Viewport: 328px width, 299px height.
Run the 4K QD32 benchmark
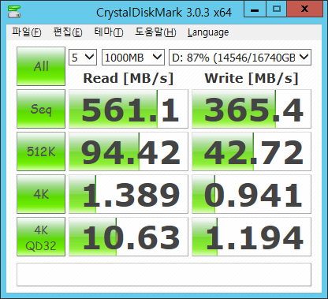tap(41, 237)
